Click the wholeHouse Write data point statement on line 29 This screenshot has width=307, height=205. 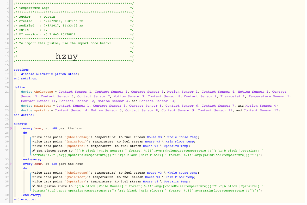click(x=116, y=137)
